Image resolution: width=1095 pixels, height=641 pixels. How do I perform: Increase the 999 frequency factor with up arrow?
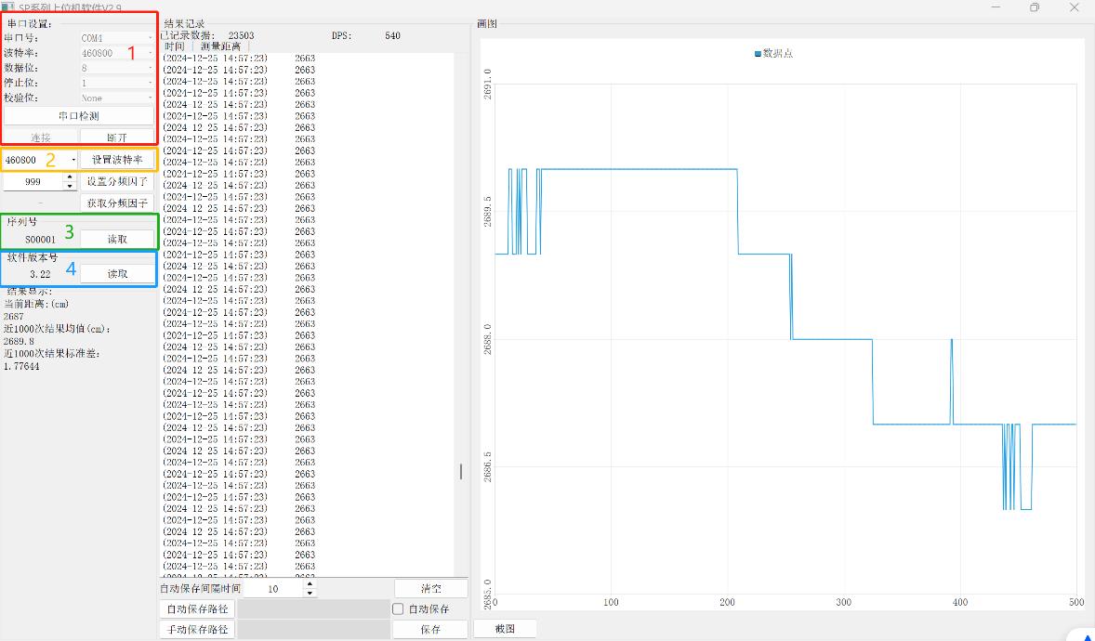pos(69,177)
